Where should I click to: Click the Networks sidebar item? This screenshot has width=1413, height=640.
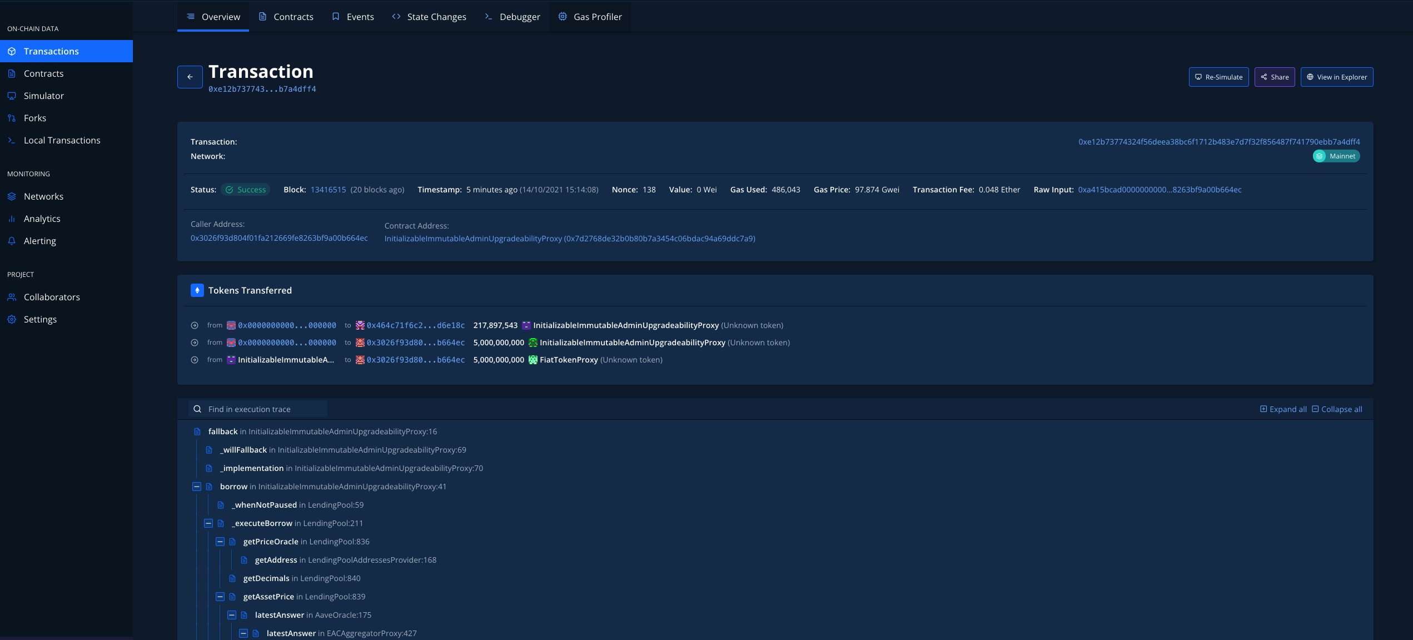[43, 196]
